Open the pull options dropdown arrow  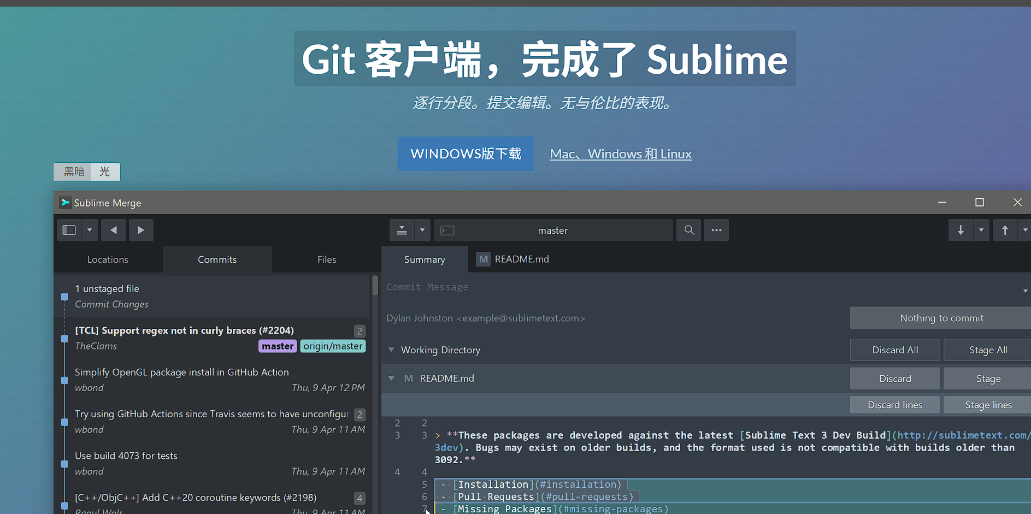click(981, 230)
